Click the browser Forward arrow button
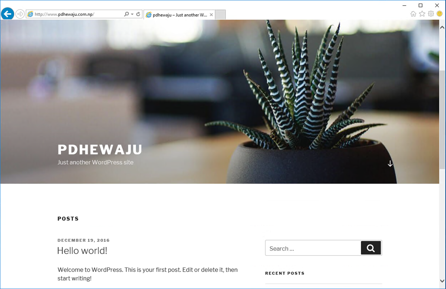The width and height of the screenshot is (446, 289). pos(20,14)
